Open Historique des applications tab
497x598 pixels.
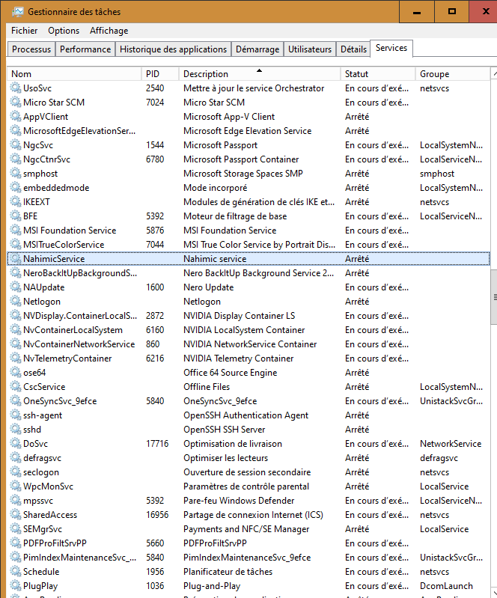(173, 49)
